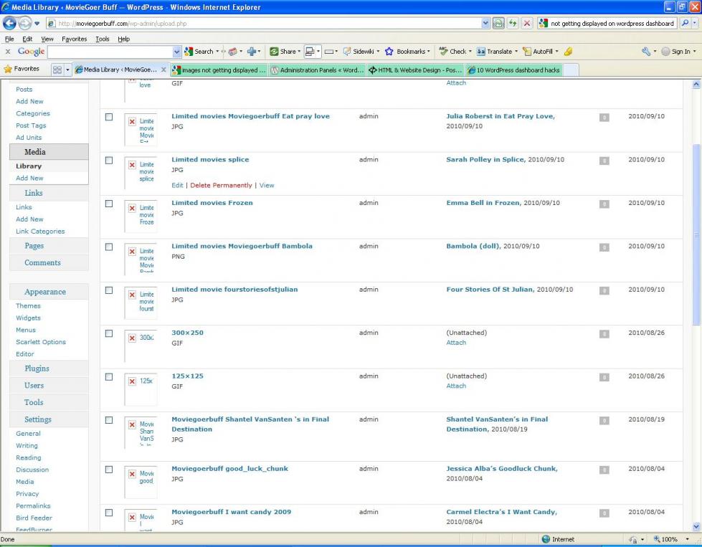The height and width of the screenshot is (547, 702).
Task: Click the comment count bubble for Splice row
Action: coord(604,161)
